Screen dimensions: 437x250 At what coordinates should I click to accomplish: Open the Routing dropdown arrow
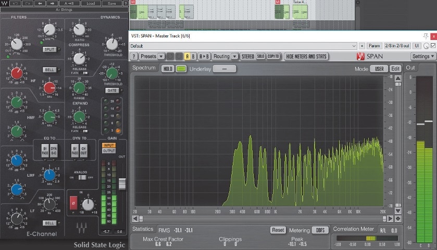[235, 57]
